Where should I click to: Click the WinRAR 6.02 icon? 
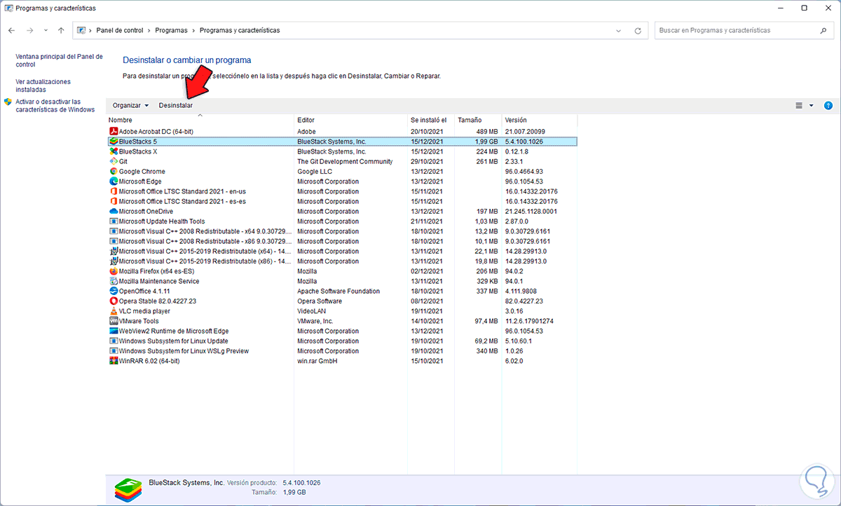click(114, 361)
